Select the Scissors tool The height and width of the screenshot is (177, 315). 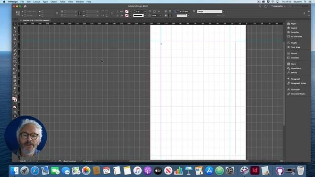[15, 65]
